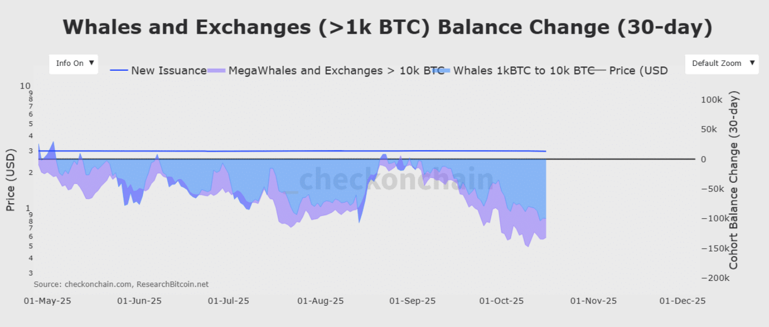Open the Default Zoom dropdown
Screen dimensions: 769x327
tap(722, 63)
